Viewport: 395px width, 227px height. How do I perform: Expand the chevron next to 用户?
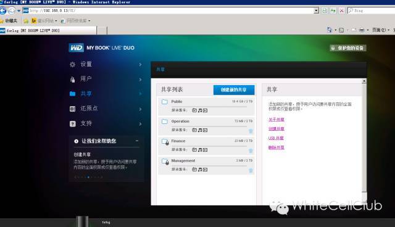[x=140, y=80]
